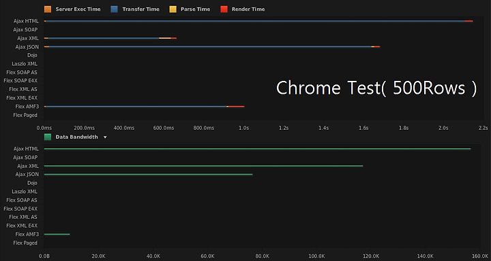Click Flex SOAP AS label in timing chart
Image resolution: width=491 pixels, height=261 pixels.
click(x=22, y=72)
